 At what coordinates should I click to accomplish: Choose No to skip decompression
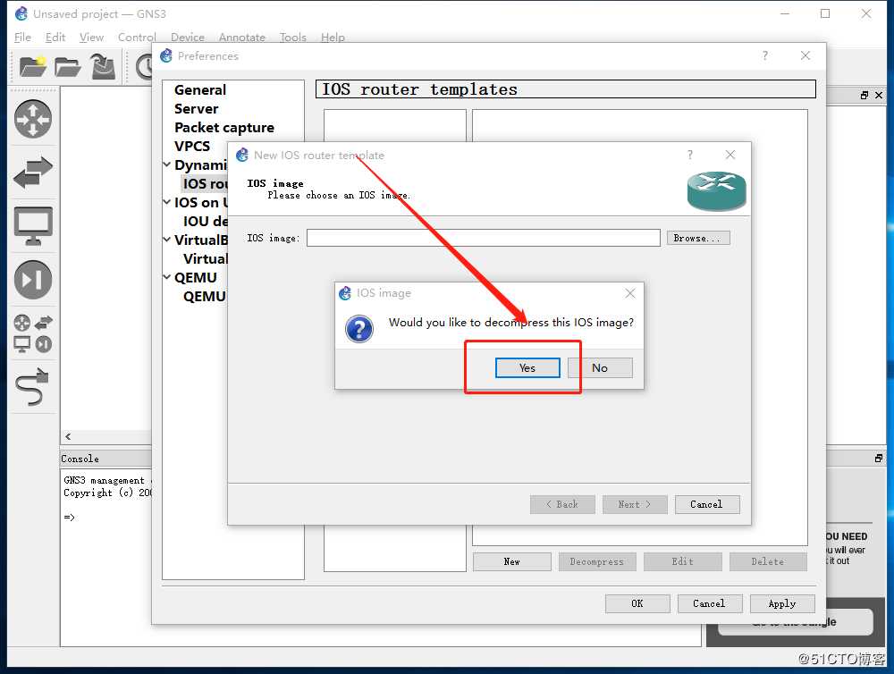click(x=600, y=367)
